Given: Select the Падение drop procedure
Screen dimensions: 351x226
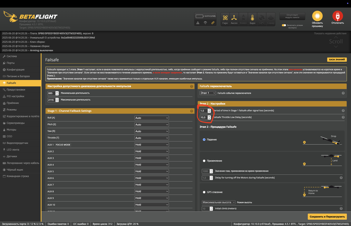Looking at the screenshot, I should coord(204,140).
